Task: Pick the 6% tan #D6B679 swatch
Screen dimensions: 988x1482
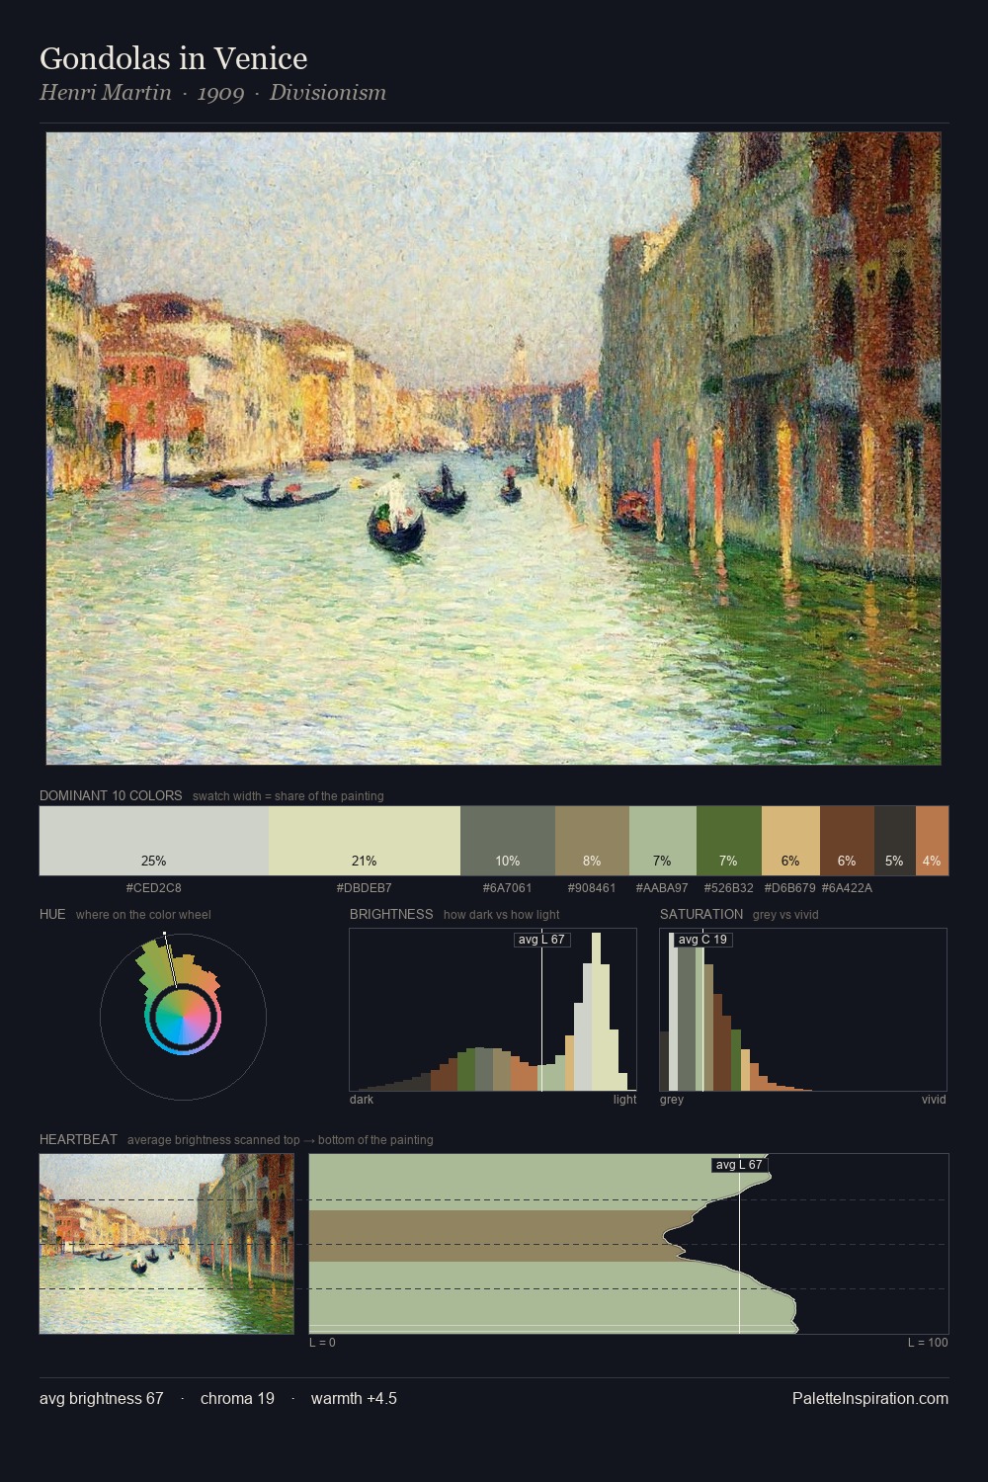Action: 790,841
